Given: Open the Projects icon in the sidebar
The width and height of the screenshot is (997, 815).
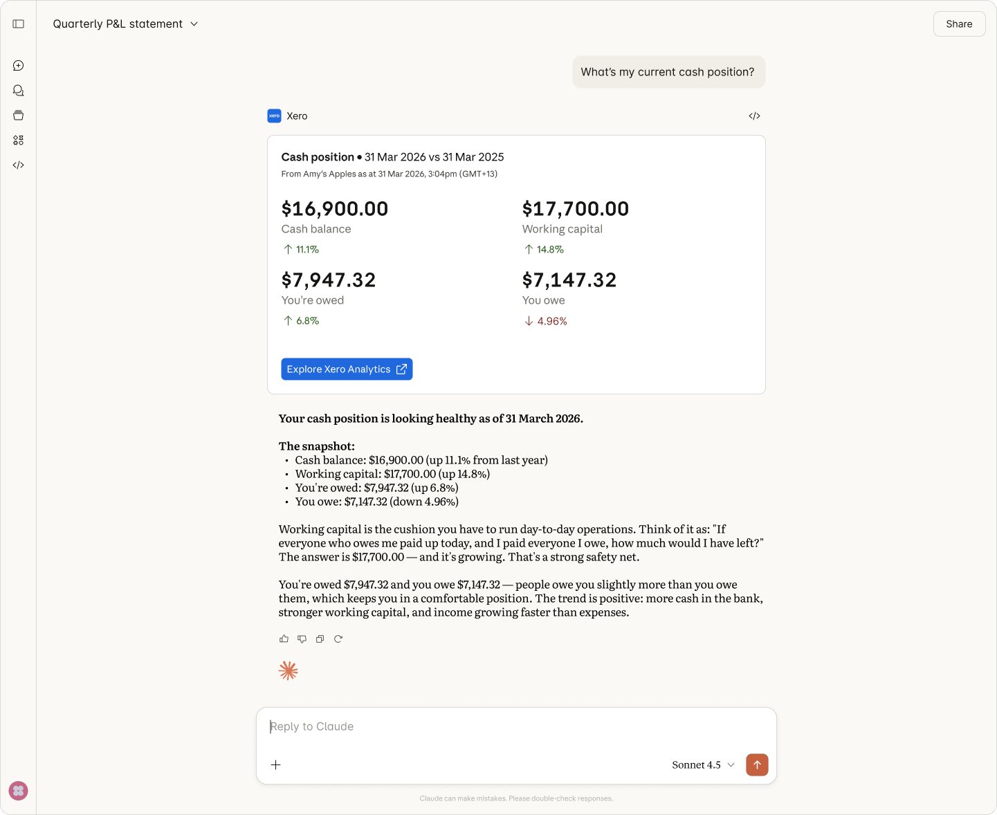Looking at the screenshot, I should [19, 116].
